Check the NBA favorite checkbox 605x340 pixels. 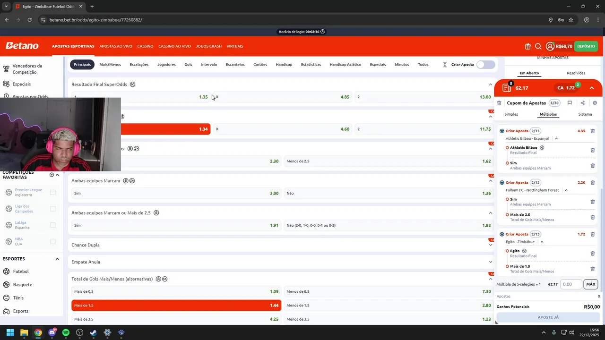(53, 241)
